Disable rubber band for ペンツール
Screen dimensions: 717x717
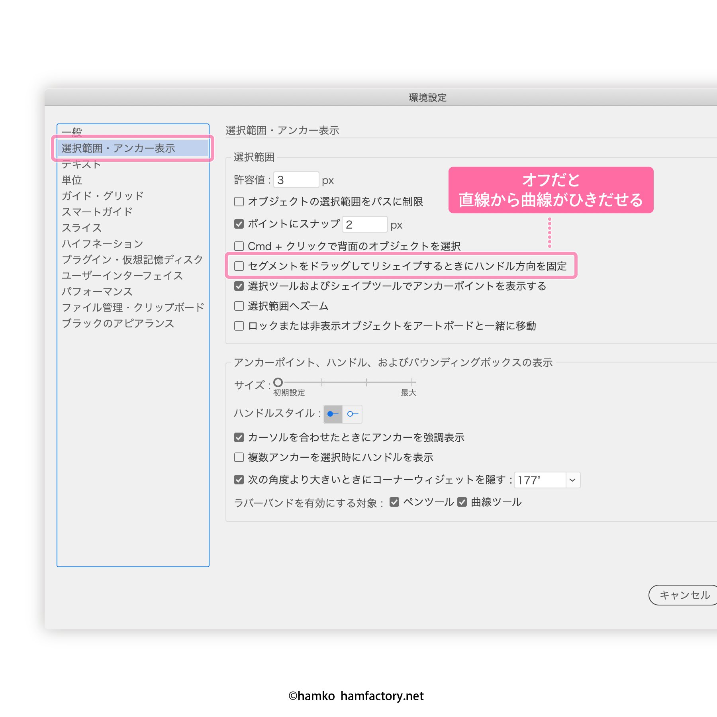tap(395, 502)
